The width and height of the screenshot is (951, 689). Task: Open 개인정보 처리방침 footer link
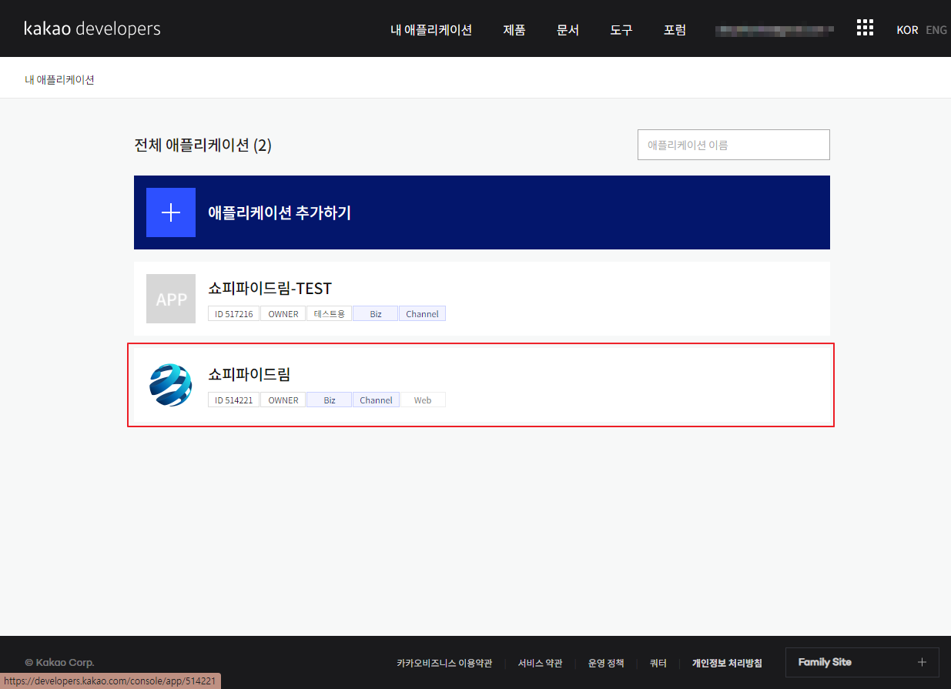[x=727, y=663]
